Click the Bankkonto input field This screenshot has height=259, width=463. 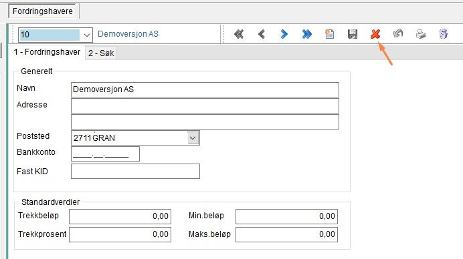[x=105, y=154]
